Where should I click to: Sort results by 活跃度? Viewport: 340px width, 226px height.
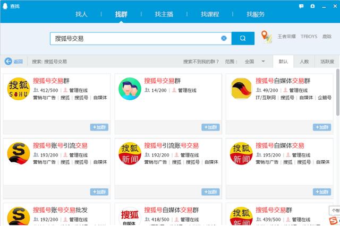point(327,62)
